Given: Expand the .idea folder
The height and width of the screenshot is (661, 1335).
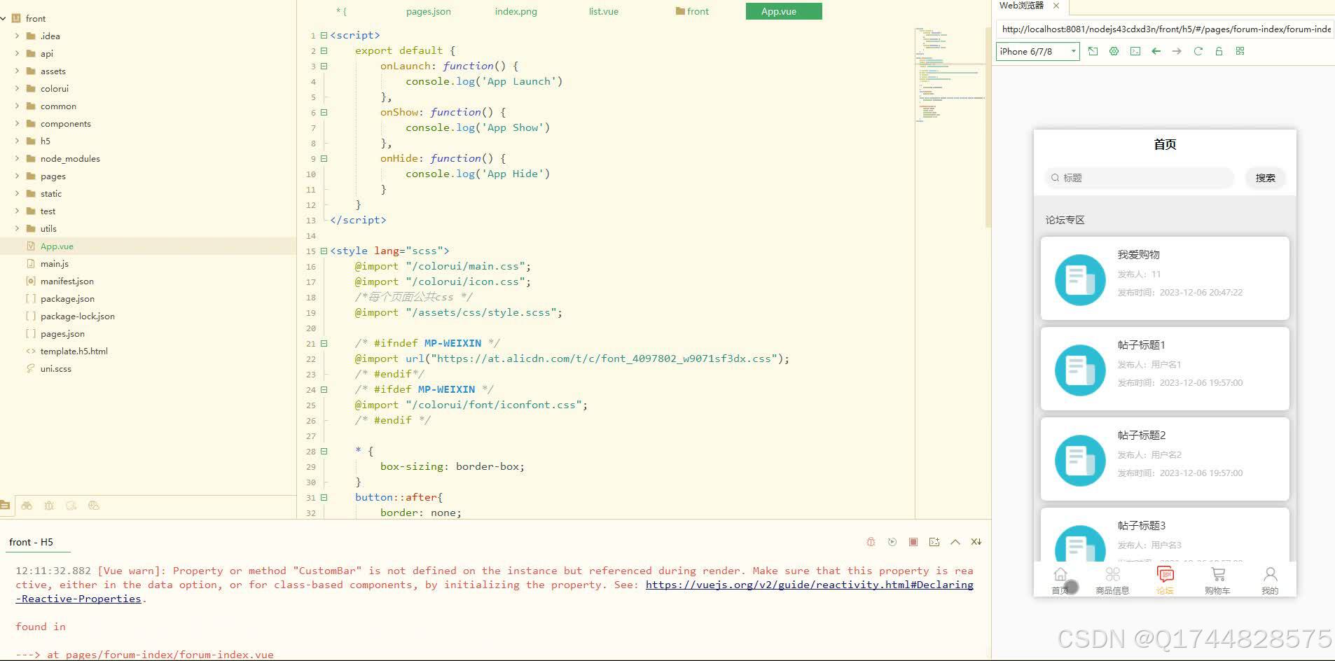Looking at the screenshot, I should tap(17, 36).
